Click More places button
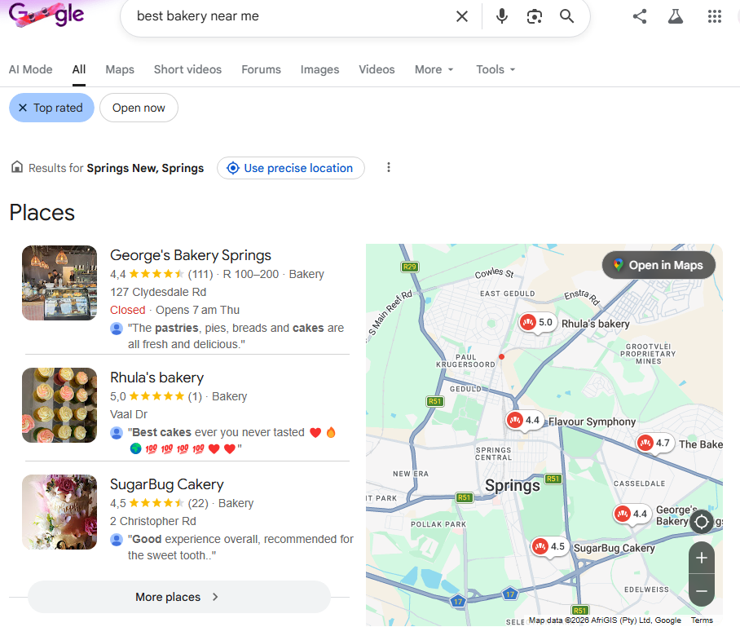740x627 pixels. click(x=178, y=597)
